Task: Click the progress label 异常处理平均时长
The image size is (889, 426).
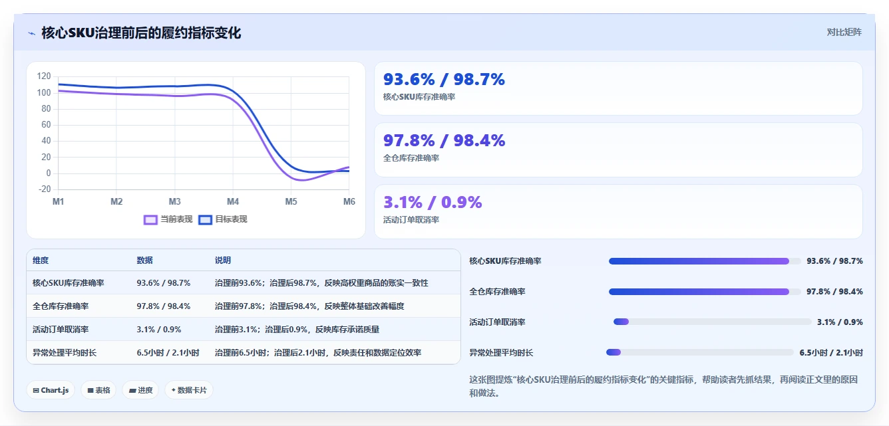Action: pos(501,353)
